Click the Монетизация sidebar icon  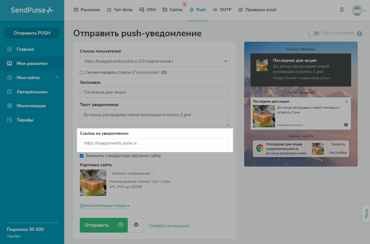[9, 106]
